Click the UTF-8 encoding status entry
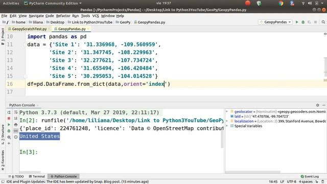This screenshot has height=184, width=327. point(292,182)
